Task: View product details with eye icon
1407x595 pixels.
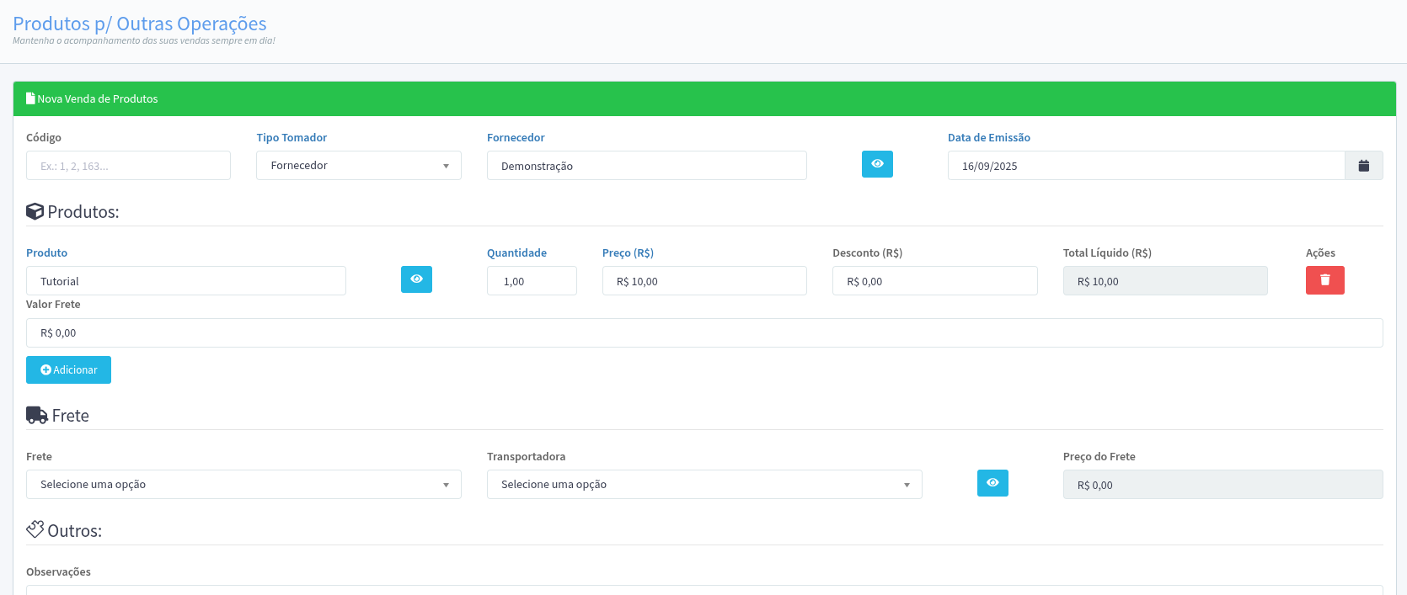Action: pos(416,279)
